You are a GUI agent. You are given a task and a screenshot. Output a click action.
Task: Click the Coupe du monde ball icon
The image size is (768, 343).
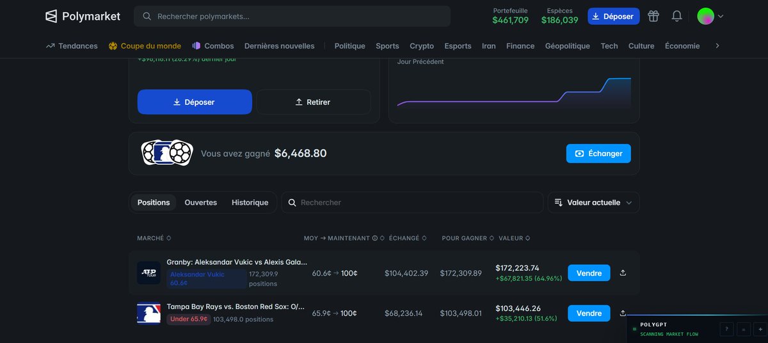(113, 46)
